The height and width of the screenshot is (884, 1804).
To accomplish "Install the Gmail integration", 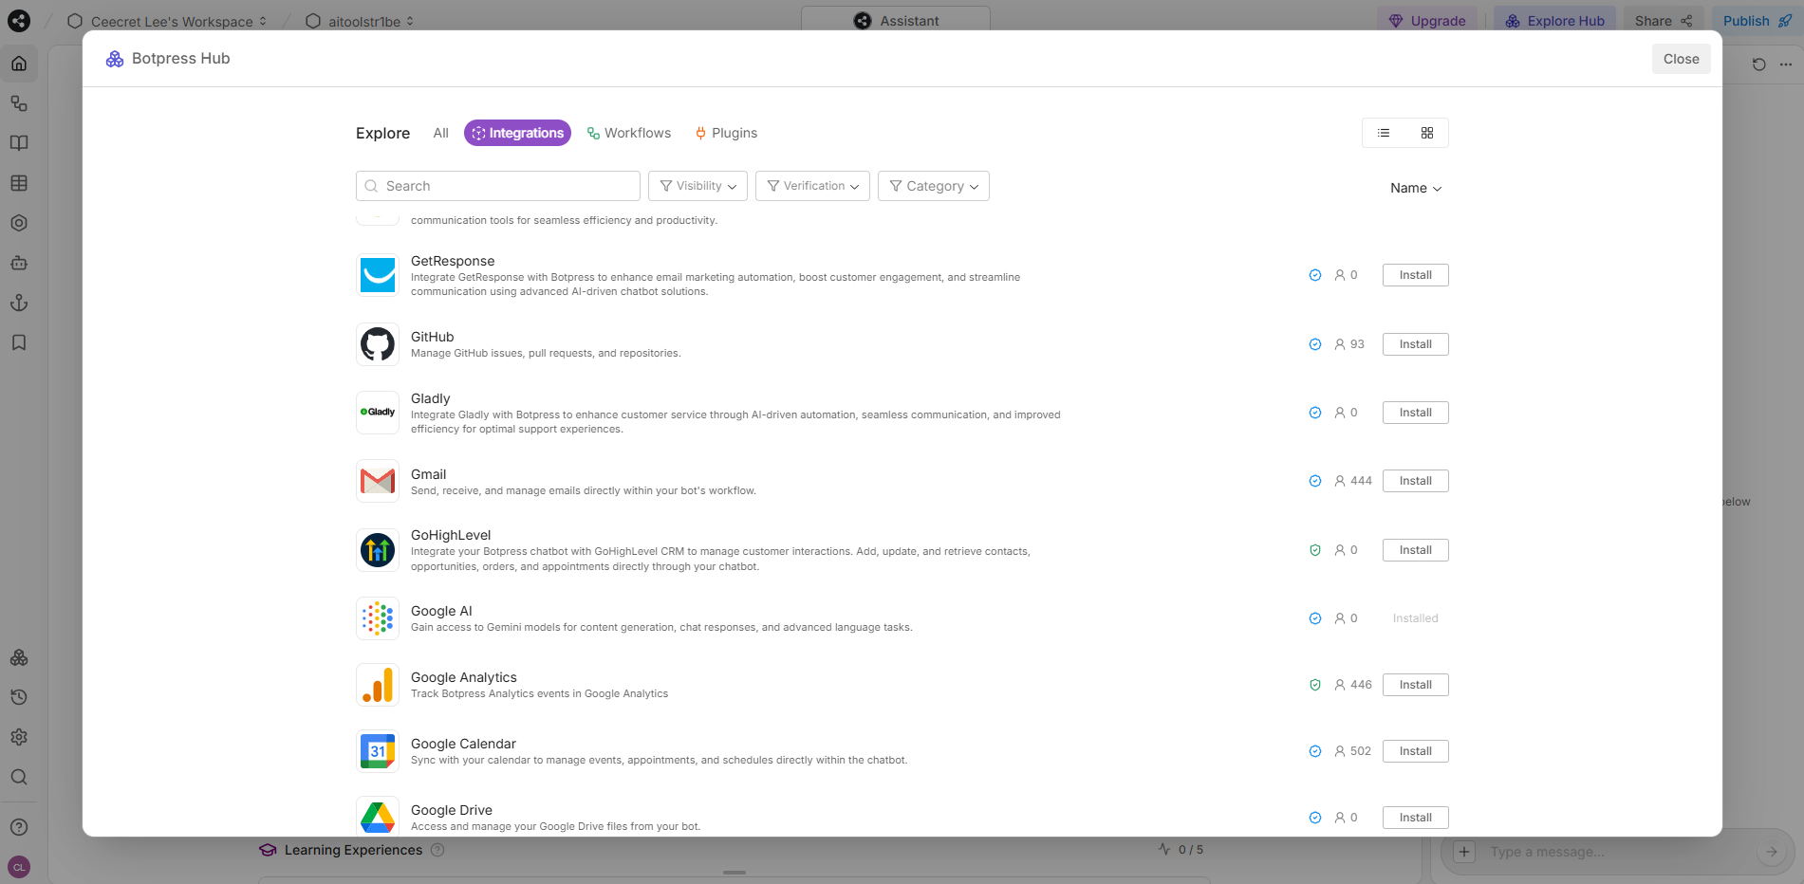I will [x=1415, y=480].
